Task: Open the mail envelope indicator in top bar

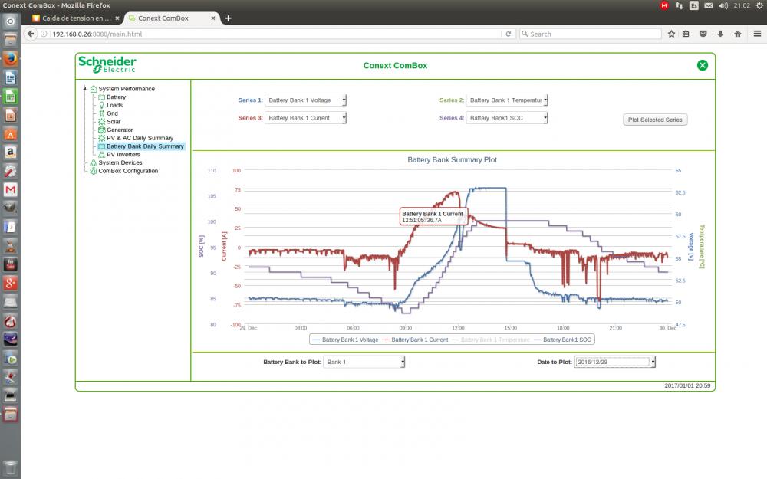Action: 708,5
